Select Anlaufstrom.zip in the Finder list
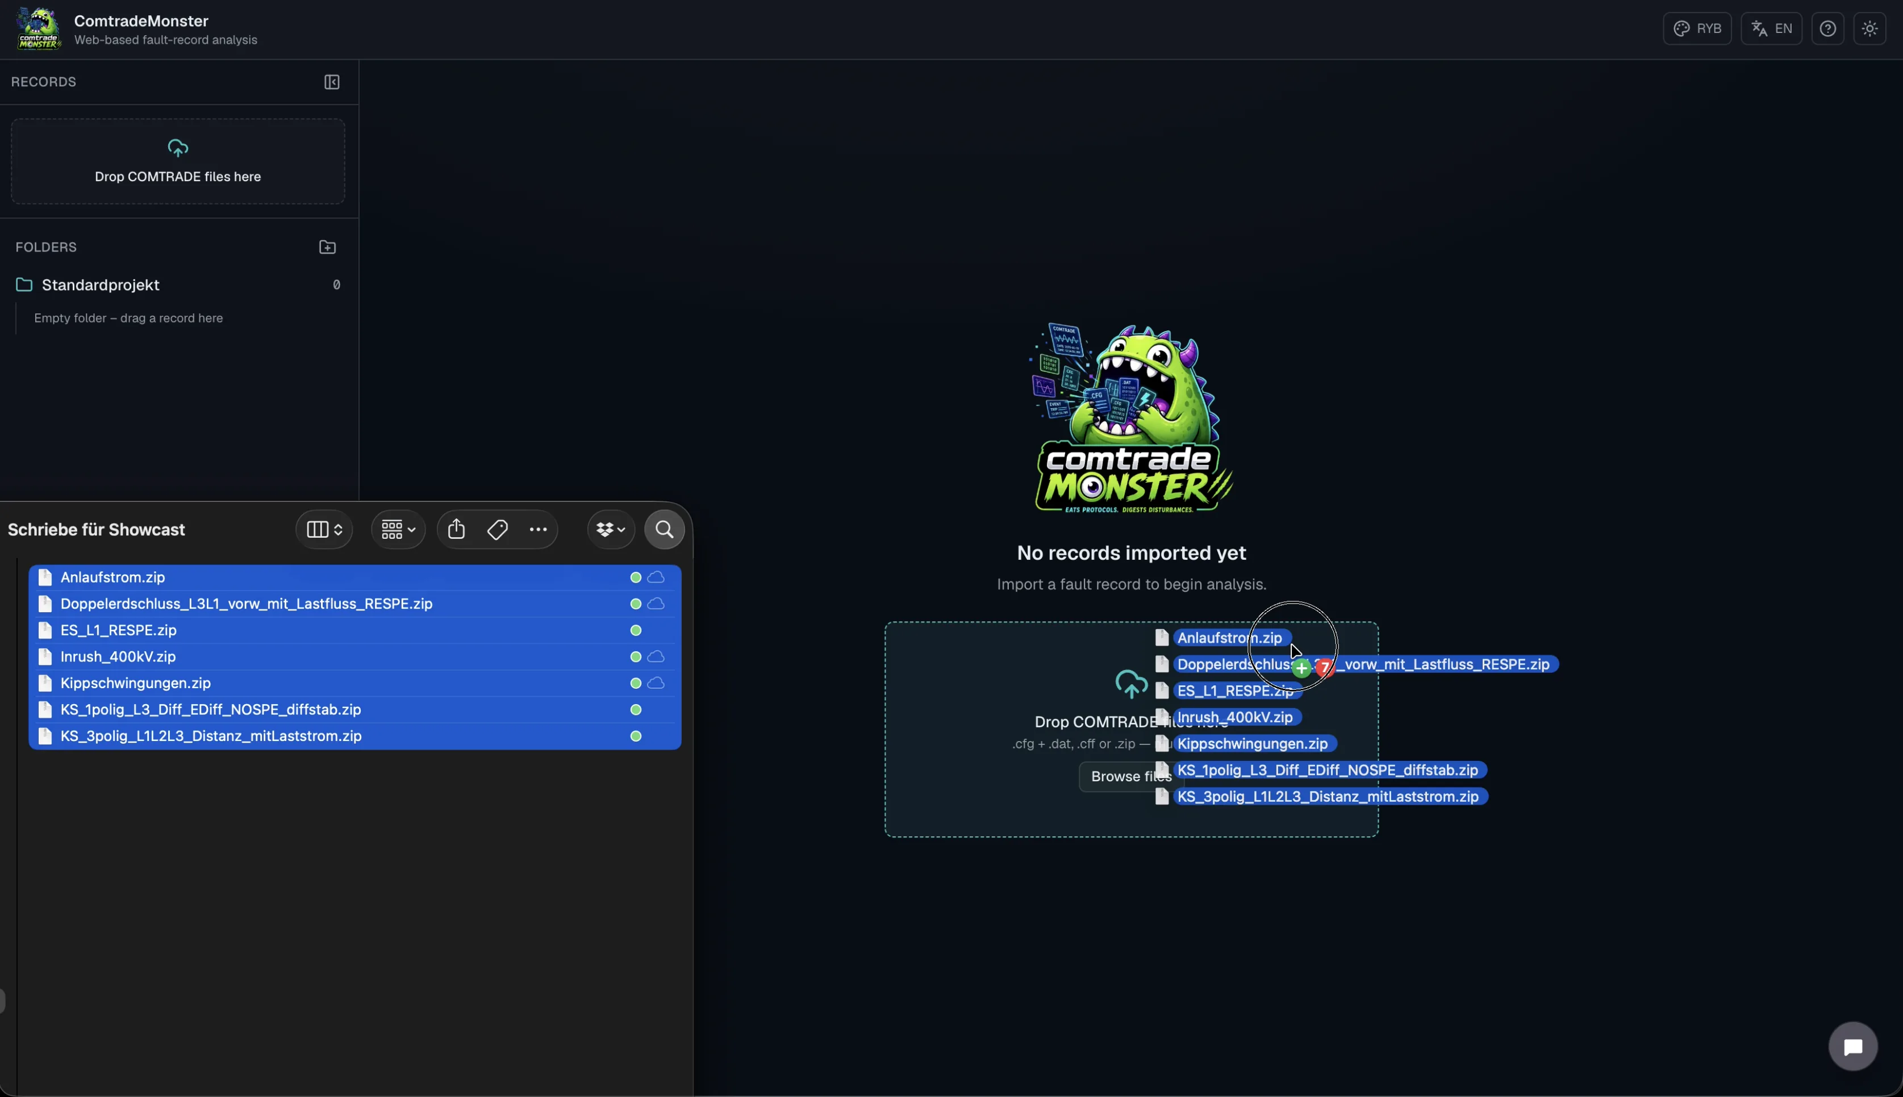Viewport: 1903px width, 1097px height. coord(355,577)
